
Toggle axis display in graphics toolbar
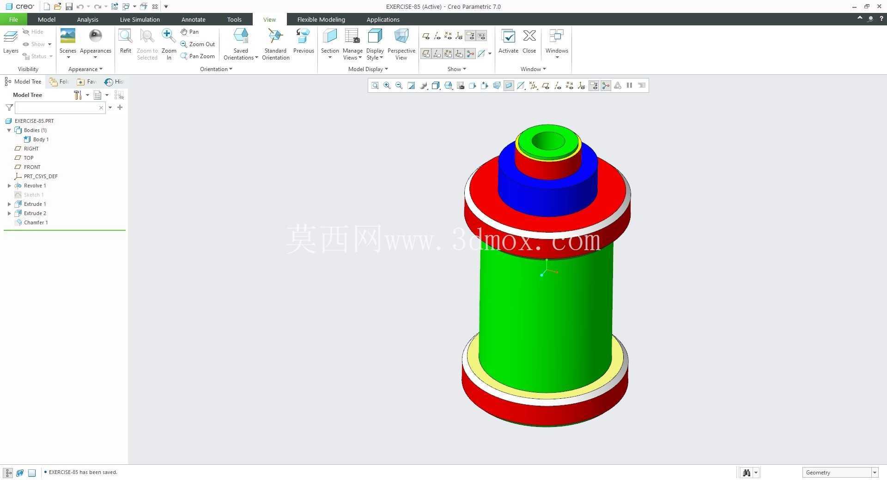(x=558, y=85)
